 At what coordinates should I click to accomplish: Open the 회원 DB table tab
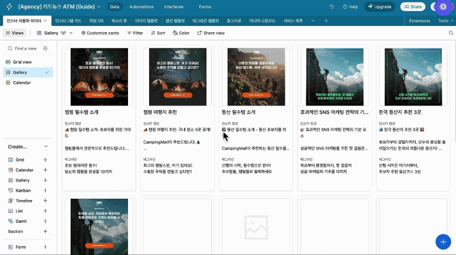coord(96,20)
